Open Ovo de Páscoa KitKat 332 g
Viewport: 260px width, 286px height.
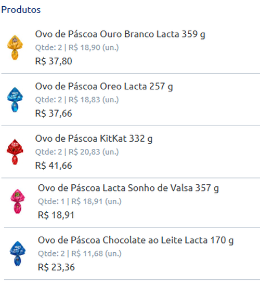(x=94, y=139)
